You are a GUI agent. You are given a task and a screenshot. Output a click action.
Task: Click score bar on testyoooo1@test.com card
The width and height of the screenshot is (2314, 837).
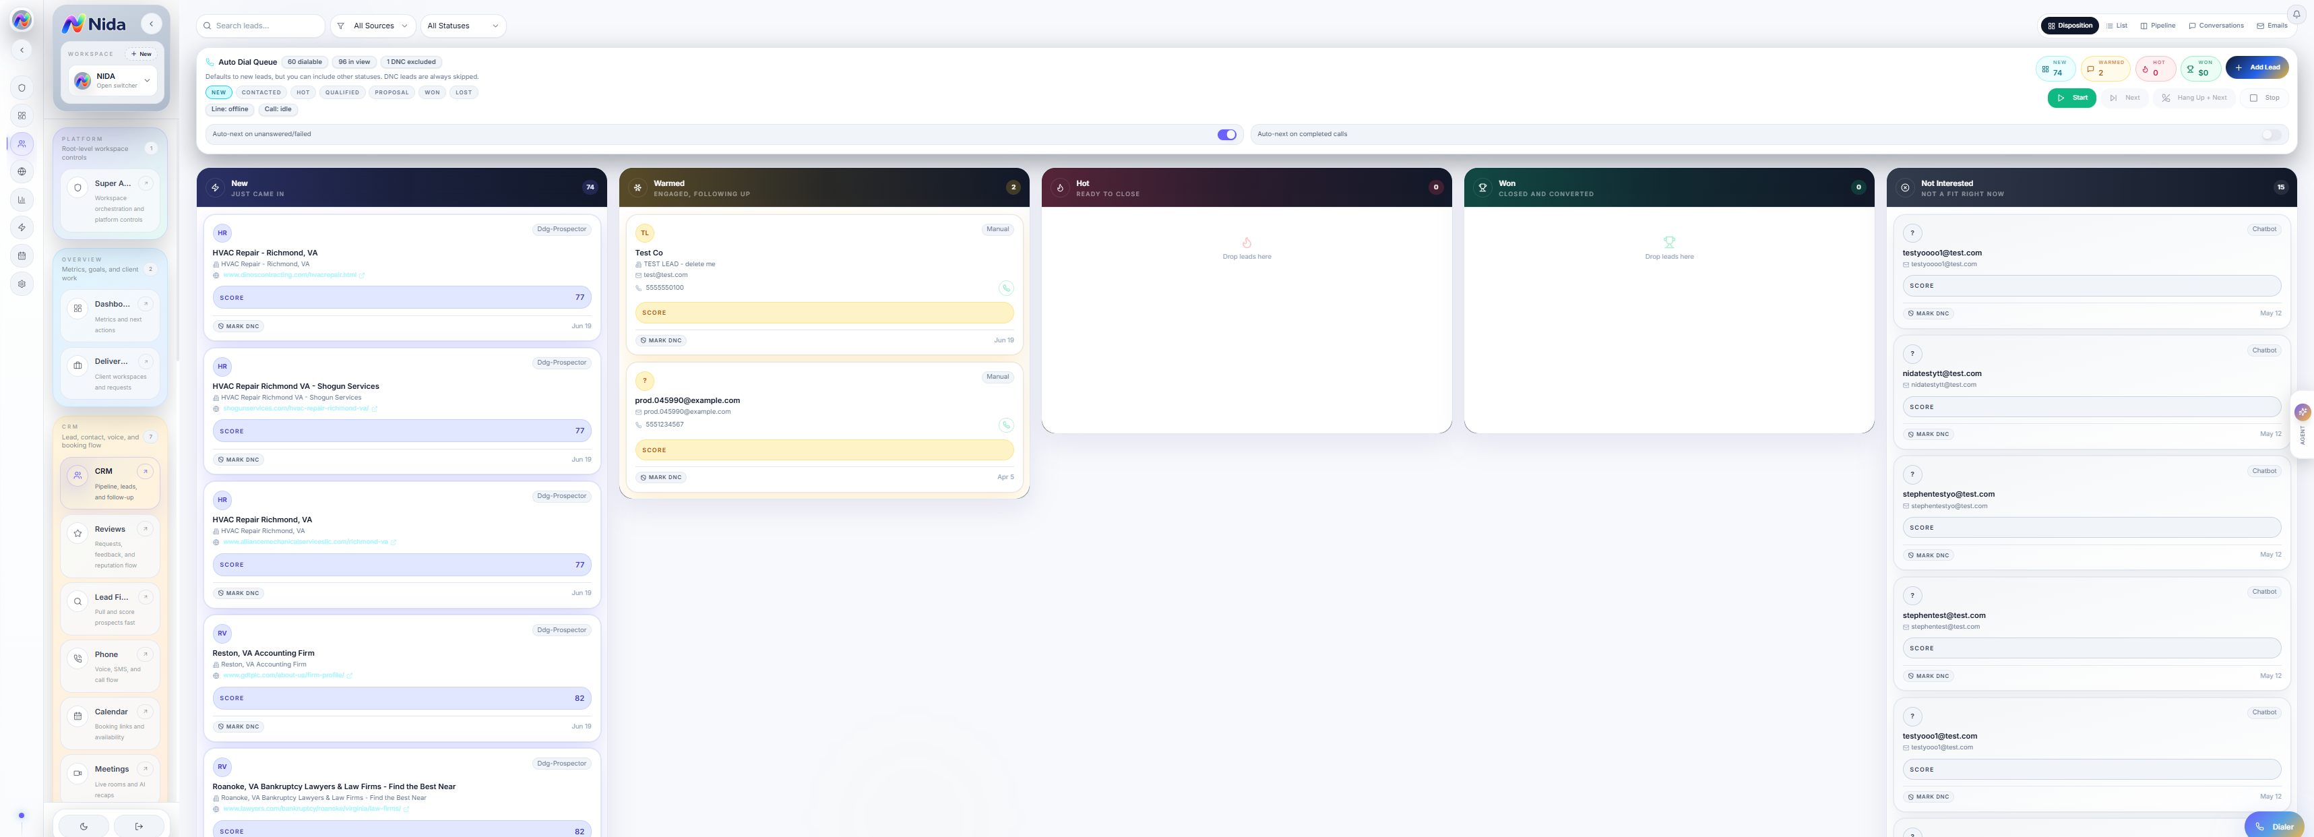coord(2091,286)
